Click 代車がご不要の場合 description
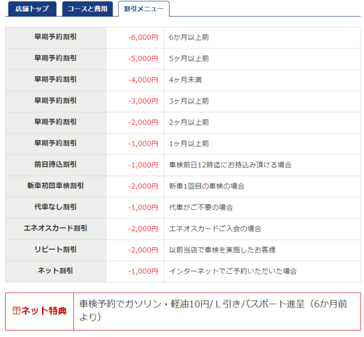Screen dimensions: 364x337 201,208
